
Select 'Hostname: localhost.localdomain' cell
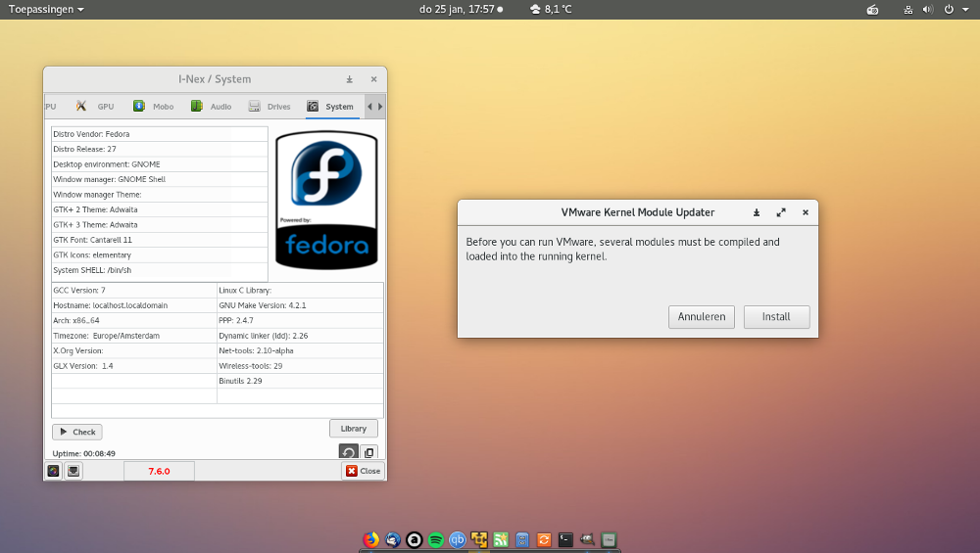(133, 305)
